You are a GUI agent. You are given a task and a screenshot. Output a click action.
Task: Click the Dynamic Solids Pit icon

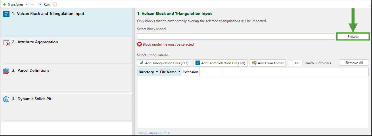tap(7, 99)
